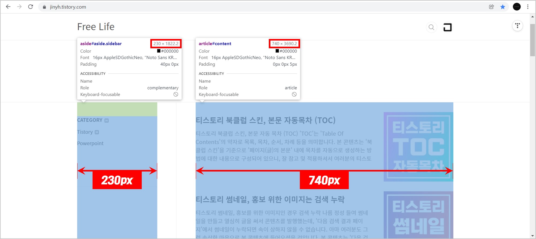Click the blog search magnifier icon

tap(431, 27)
